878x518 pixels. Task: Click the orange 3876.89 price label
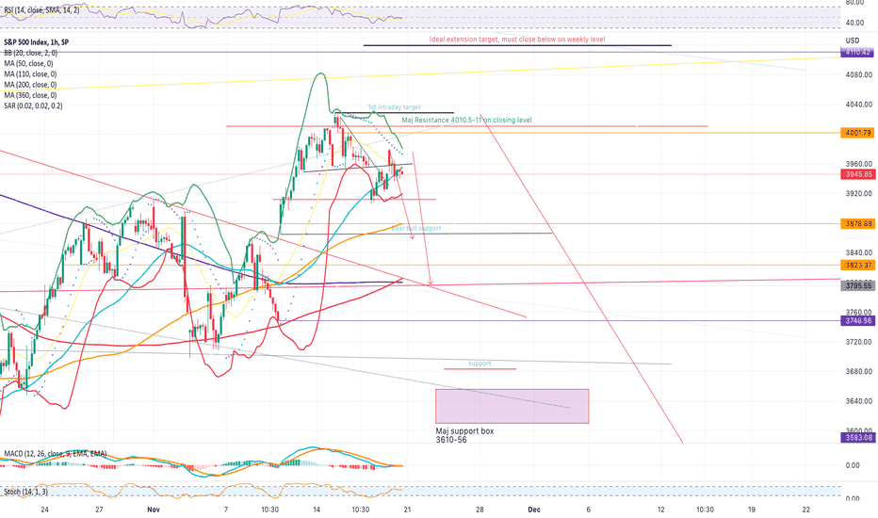tap(858, 223)
